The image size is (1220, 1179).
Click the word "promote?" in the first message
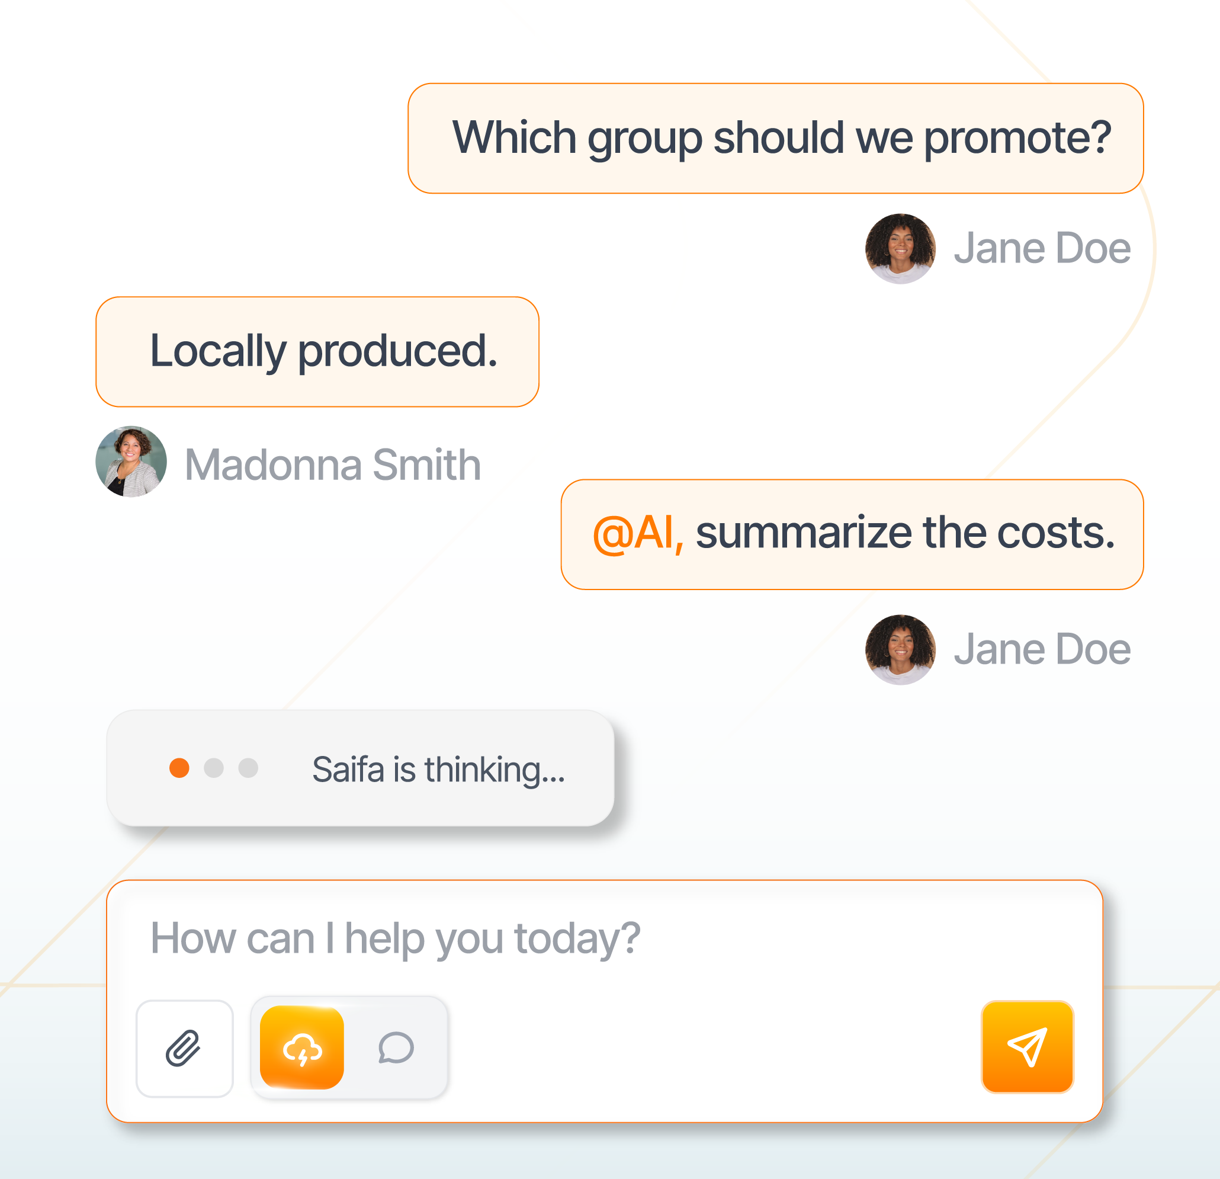(x=1017, y=138)
